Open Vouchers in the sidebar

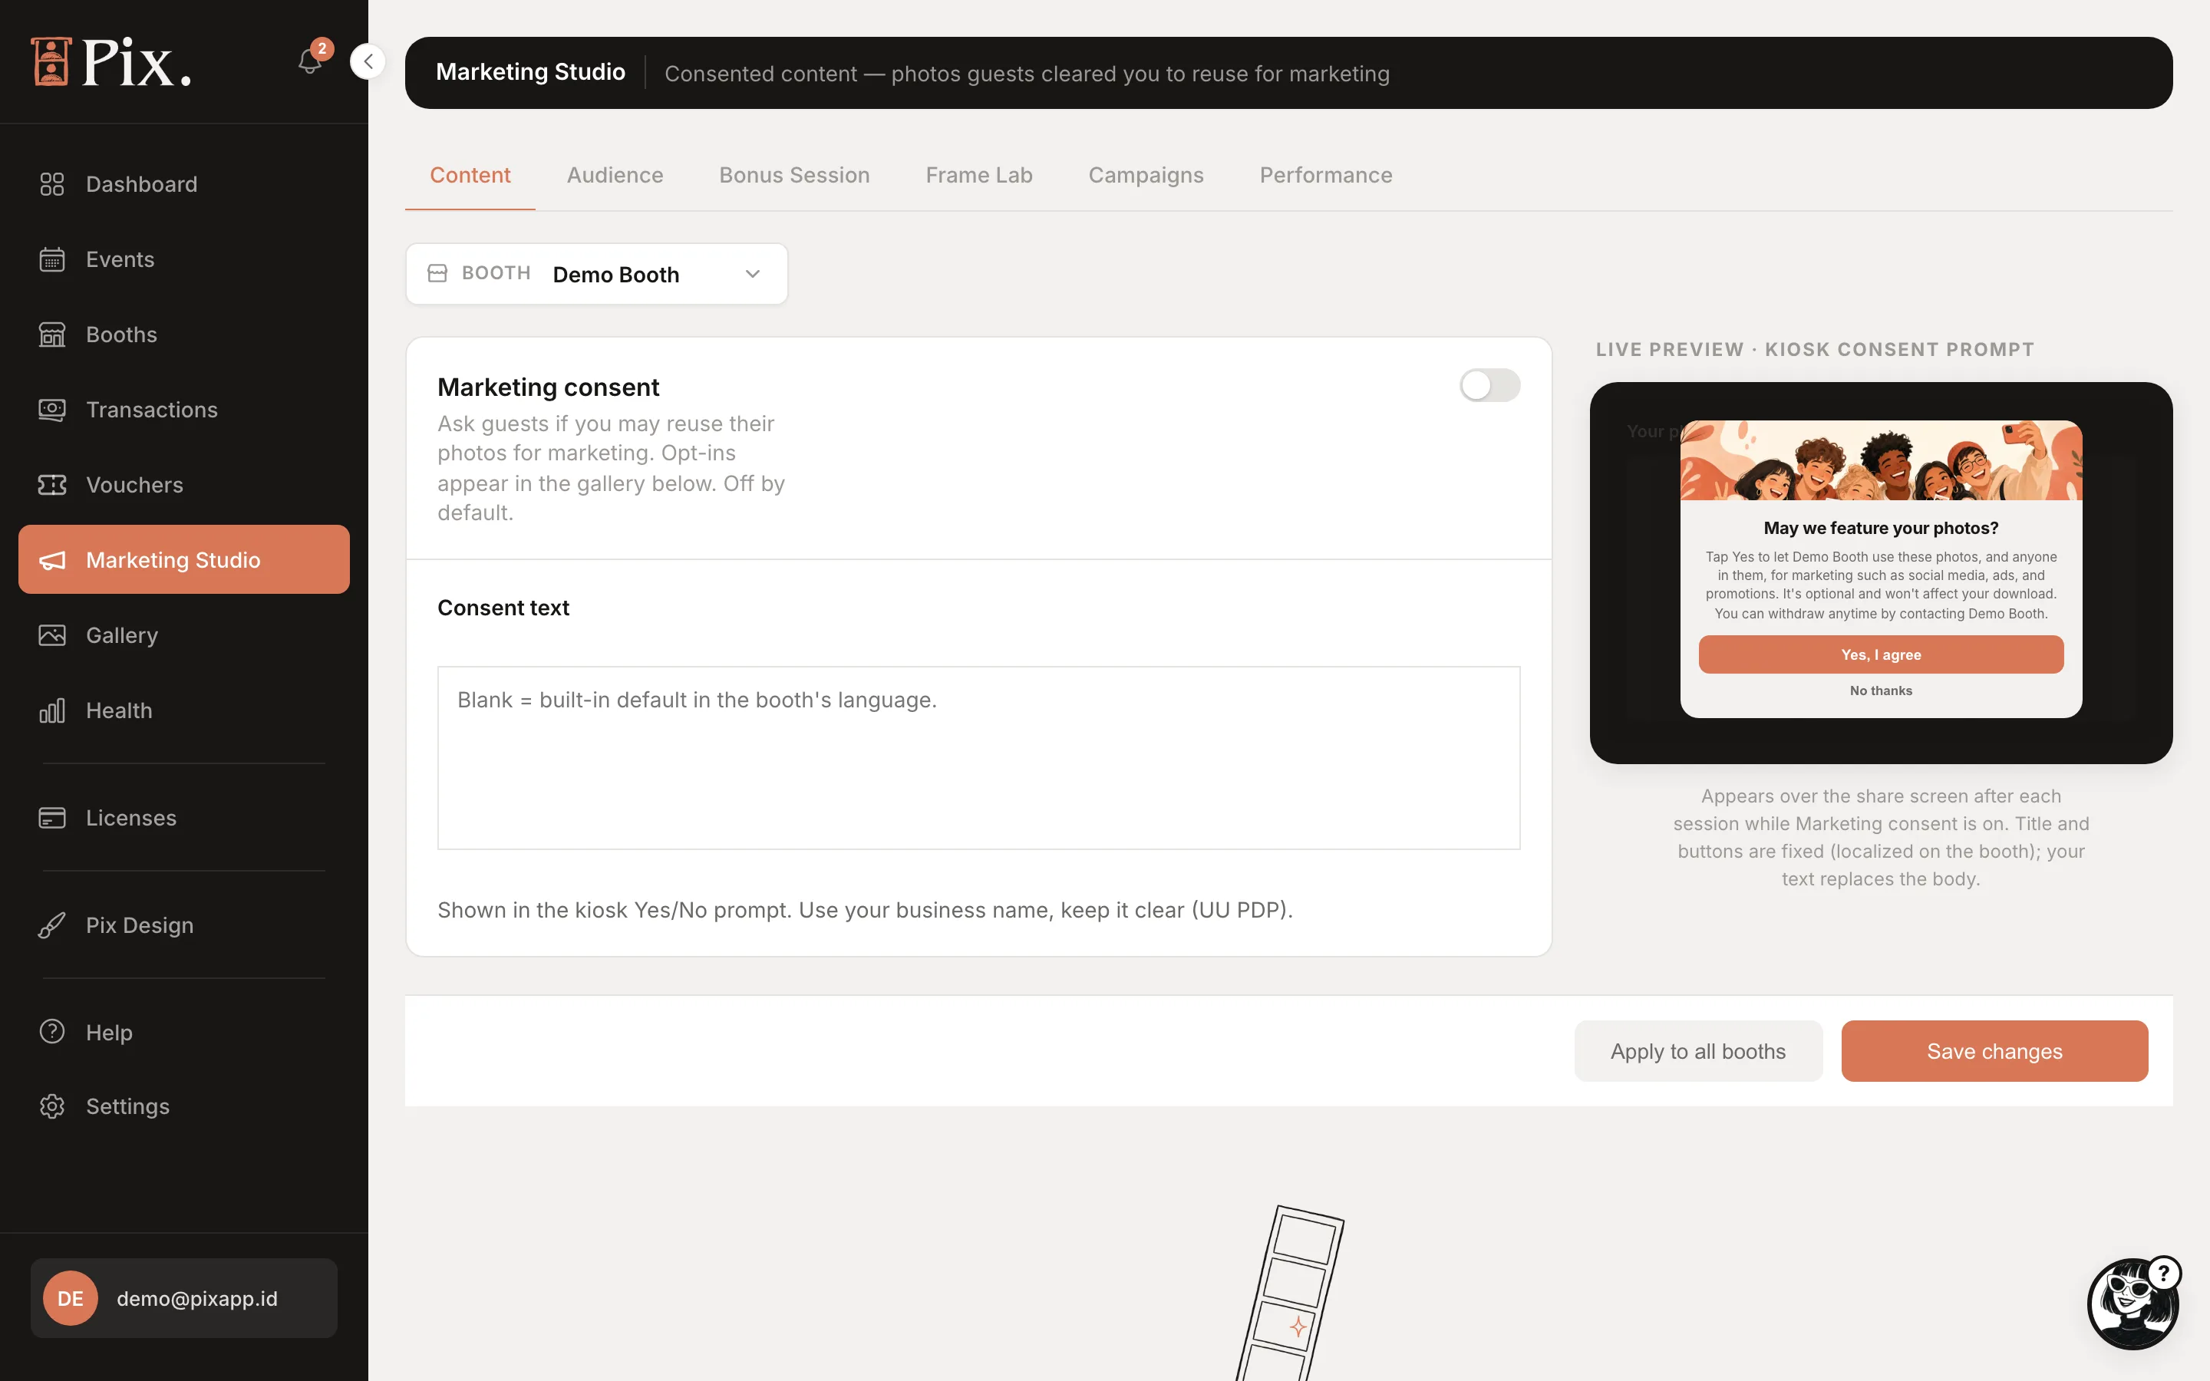(183, 484)
